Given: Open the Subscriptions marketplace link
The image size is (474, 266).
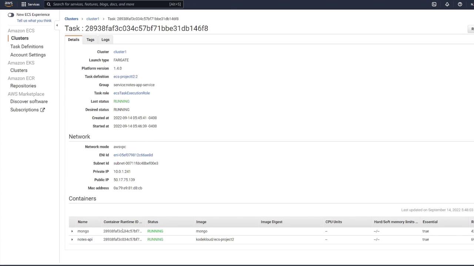Looking at the screenshot, I should coord(24,110).
